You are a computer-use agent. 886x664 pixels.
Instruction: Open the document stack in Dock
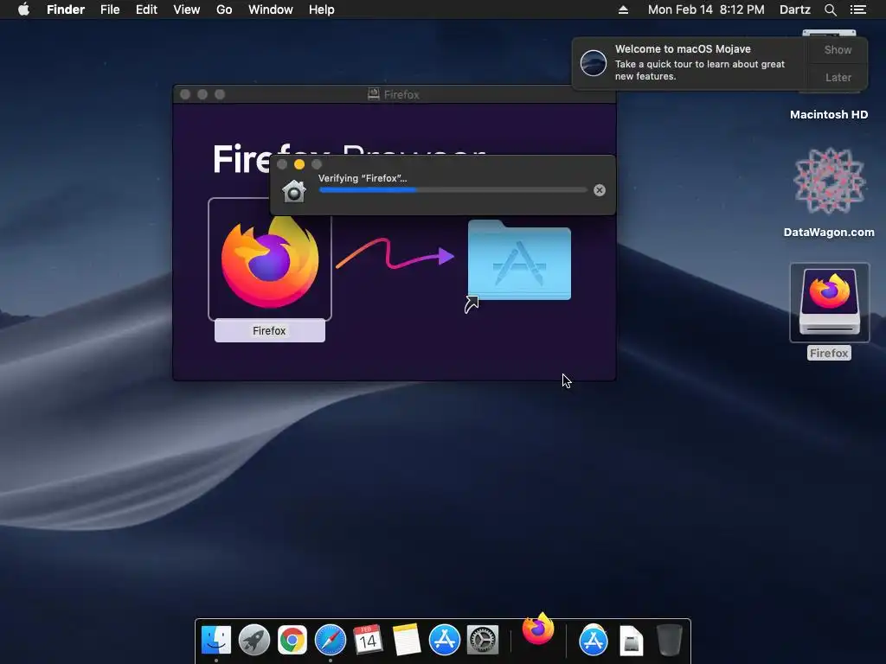click(631, 641)
